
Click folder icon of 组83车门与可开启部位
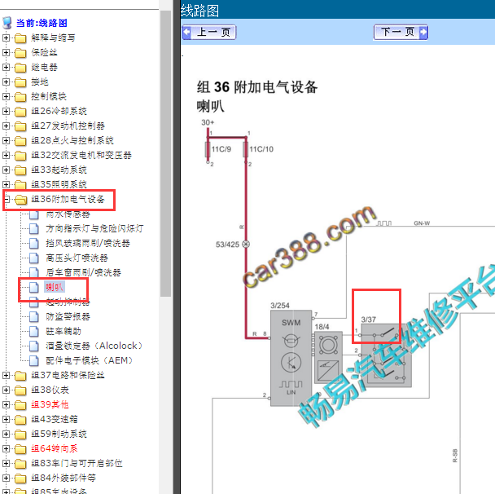20,464
